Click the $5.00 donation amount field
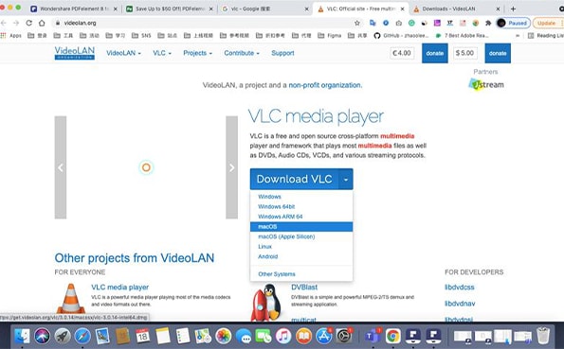This screenshot has width=564, height=349. 464,53
